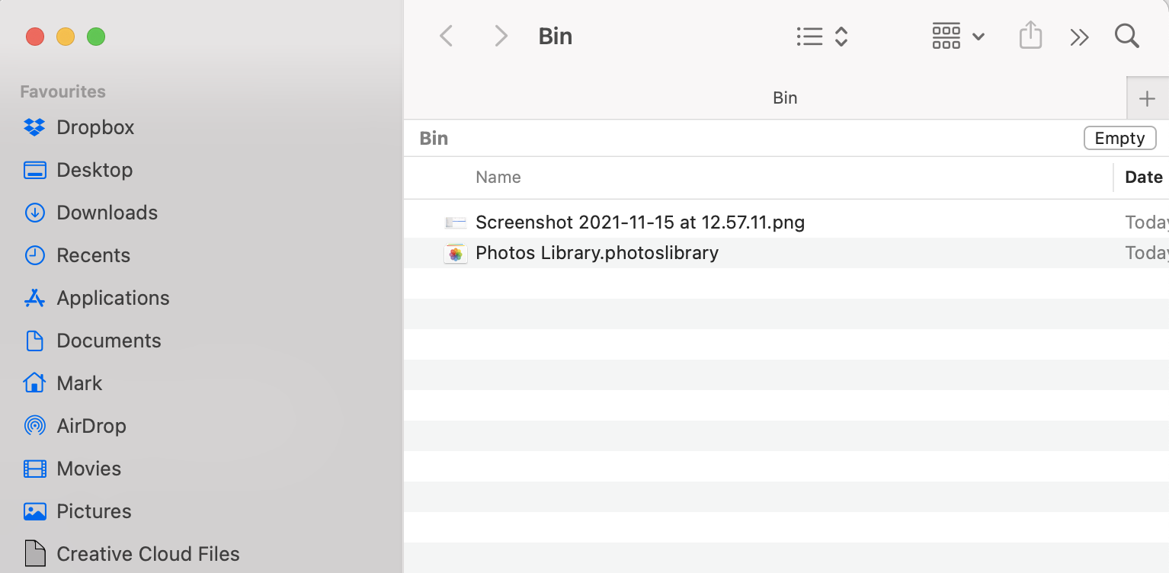The width and height of the screenshot is (1169, 573).
Task: Select the Bin tab
Action: (x=785, y=98)
